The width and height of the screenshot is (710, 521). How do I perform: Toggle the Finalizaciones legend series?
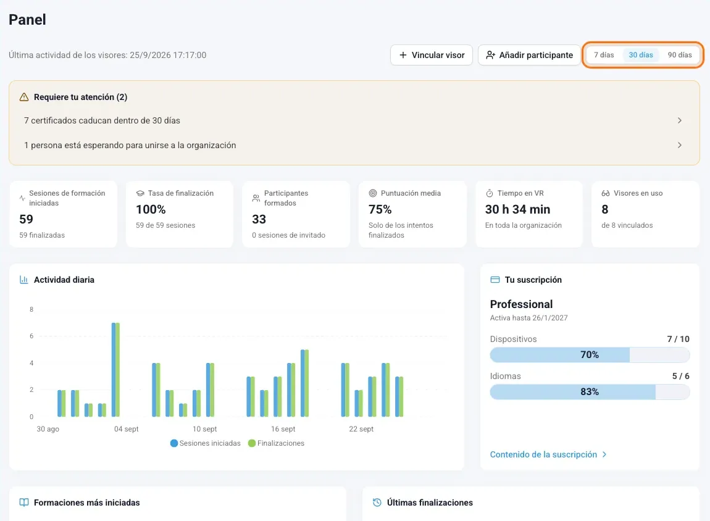point(276,443)
